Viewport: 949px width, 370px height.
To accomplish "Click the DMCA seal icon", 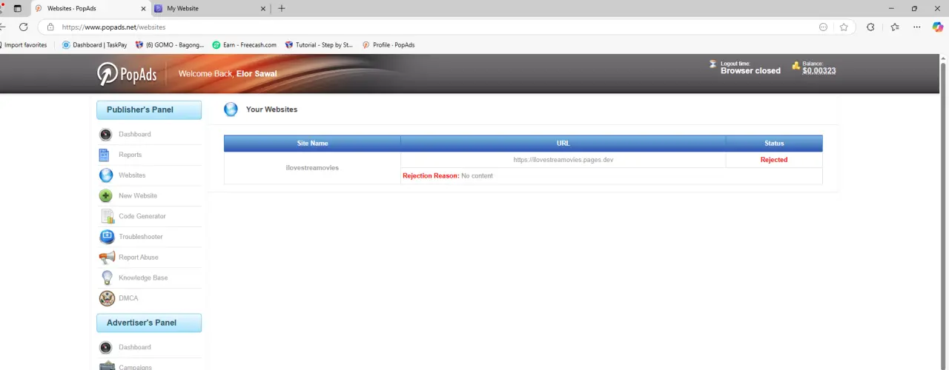I will click(107, 298).
